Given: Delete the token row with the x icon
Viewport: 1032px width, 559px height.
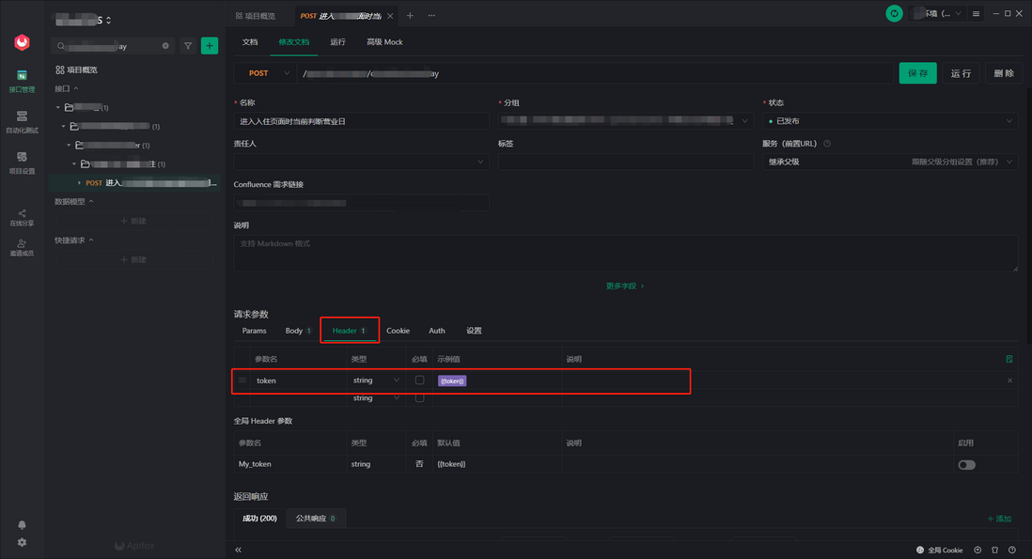Looking at the screenshot, I should coord(1009,380).
